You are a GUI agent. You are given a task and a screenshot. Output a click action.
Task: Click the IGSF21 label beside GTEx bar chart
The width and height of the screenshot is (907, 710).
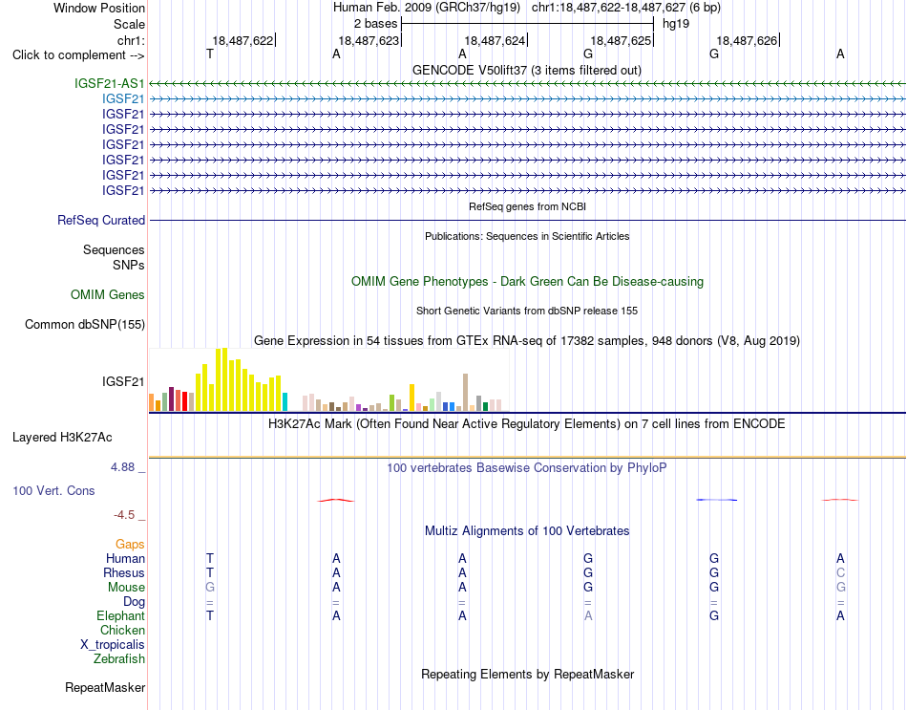tap(123, 381)
